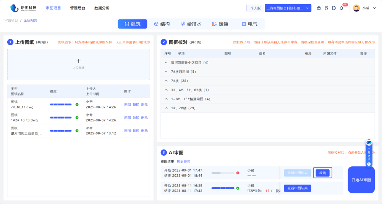Click the plus icon to upload drawings
Viewport: 382px width, 204px height.
point(79,61)
